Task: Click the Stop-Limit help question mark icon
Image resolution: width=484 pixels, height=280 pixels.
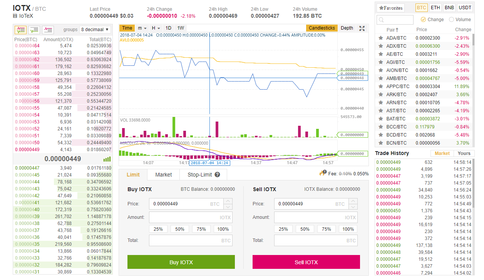Action: [x=217, y=175]
